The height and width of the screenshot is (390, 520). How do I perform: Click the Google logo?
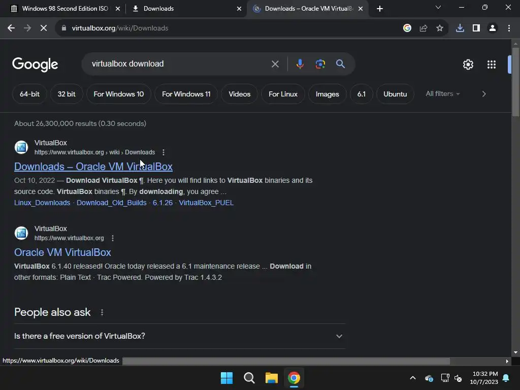35,64
